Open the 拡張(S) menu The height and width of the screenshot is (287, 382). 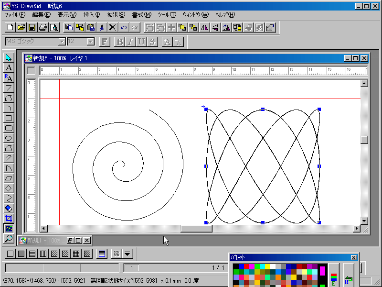[x=116, y=15]
